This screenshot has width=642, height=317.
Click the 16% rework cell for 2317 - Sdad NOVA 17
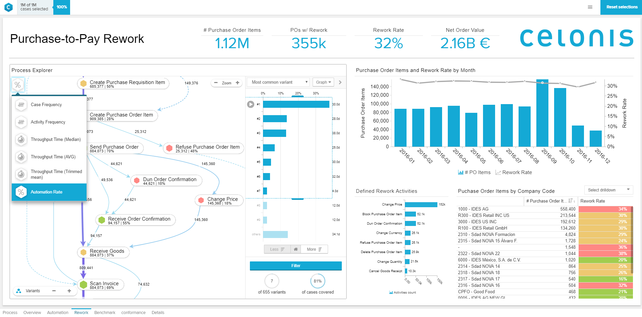coord(605,279)
